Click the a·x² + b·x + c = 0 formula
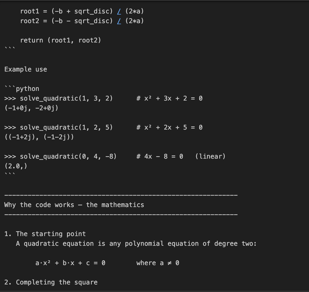 coord(70,263)
